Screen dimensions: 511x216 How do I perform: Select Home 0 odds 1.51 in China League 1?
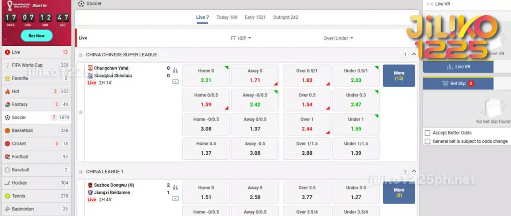206,193
